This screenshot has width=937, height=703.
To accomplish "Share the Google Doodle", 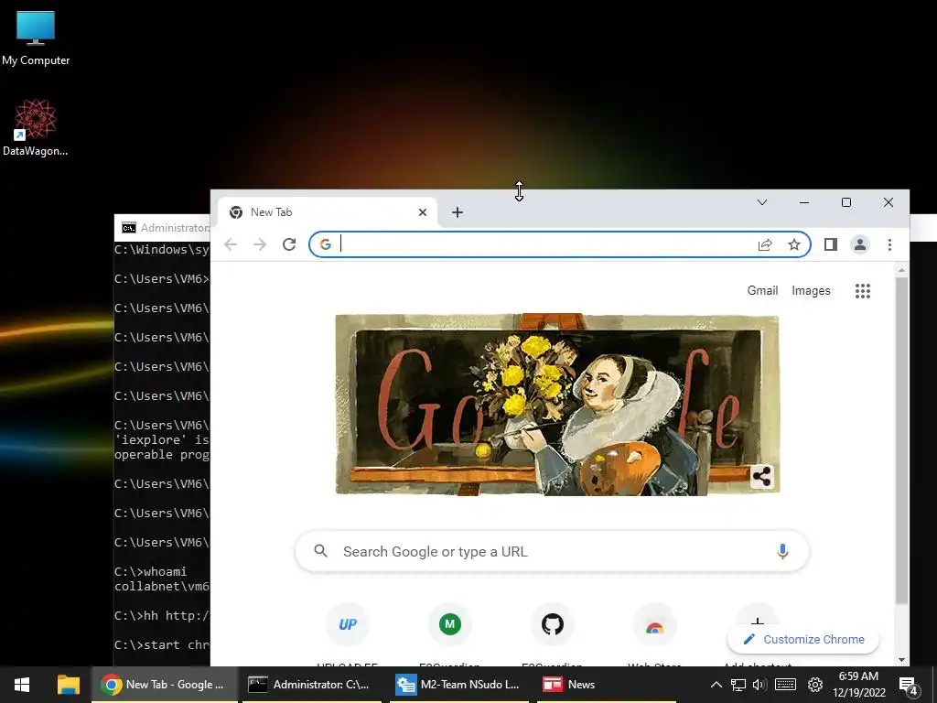I will click(x=762, y=476).
